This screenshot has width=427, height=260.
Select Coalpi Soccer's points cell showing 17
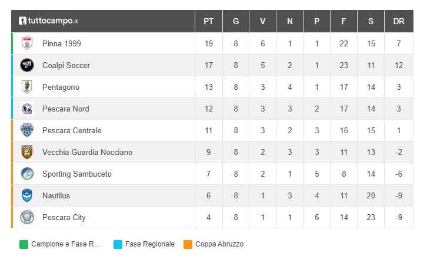[x=209, y=65]
